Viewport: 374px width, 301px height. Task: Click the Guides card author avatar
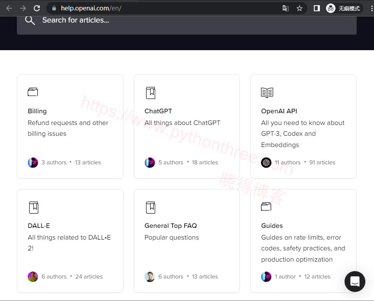pos(266,277)
